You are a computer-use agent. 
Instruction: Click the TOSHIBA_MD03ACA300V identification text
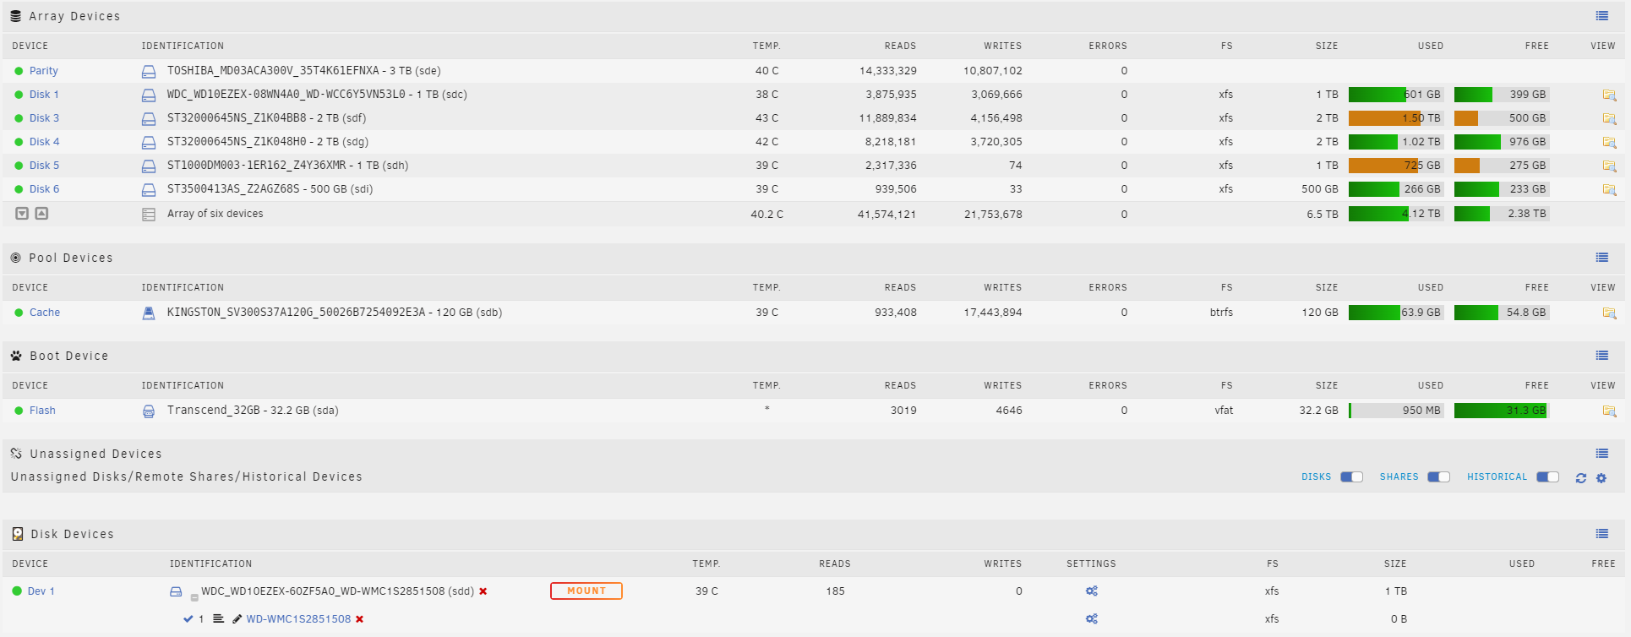[304, 71]
